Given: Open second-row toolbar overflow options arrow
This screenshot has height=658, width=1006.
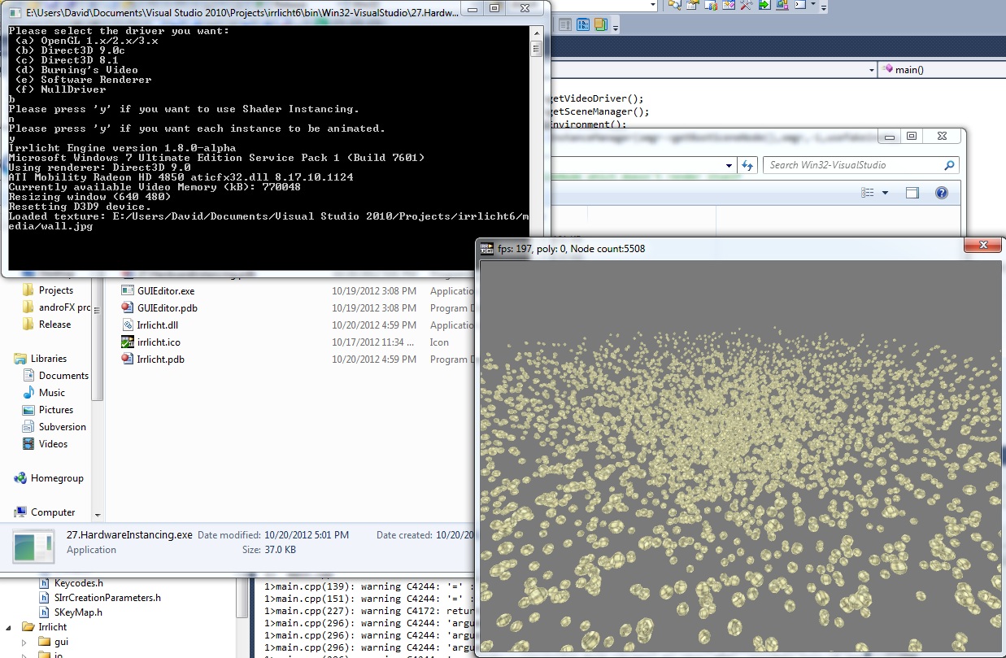Looking at the screenshot, I should 616,28.
